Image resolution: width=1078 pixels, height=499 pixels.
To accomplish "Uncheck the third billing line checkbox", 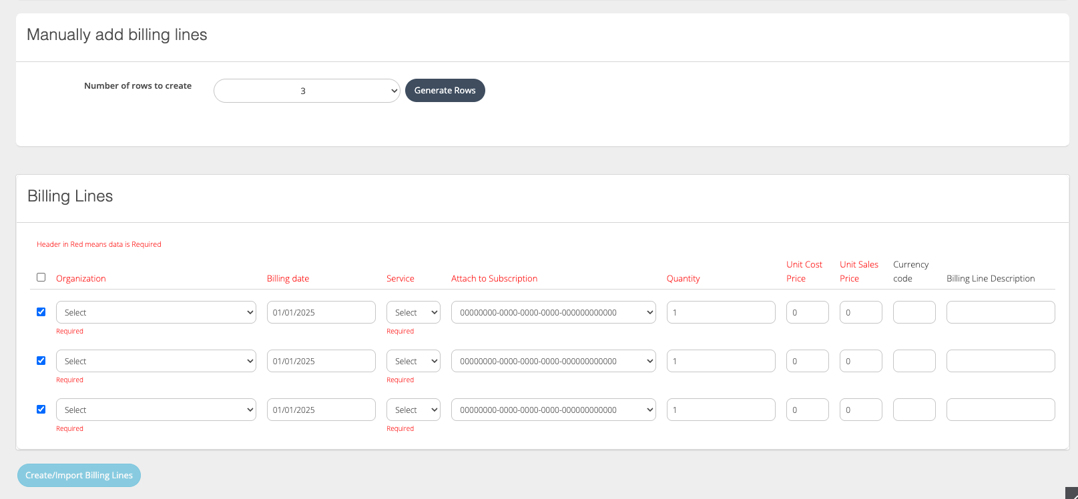I will click(41, 409).
